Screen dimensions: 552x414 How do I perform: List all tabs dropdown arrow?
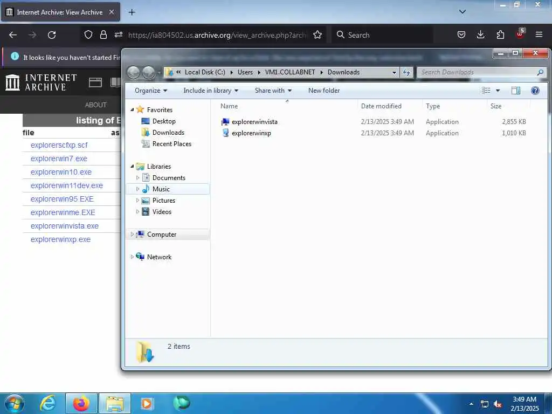462,12
